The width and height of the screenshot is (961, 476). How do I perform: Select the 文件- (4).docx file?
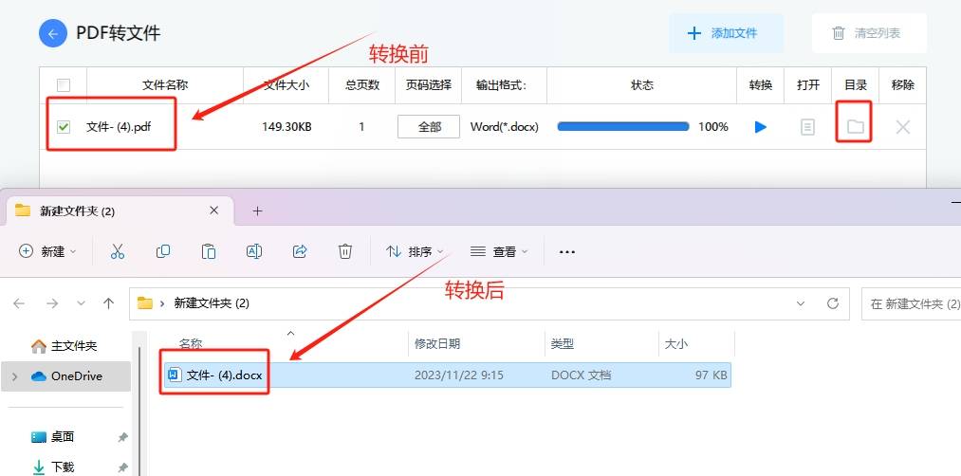coord(448,375)
